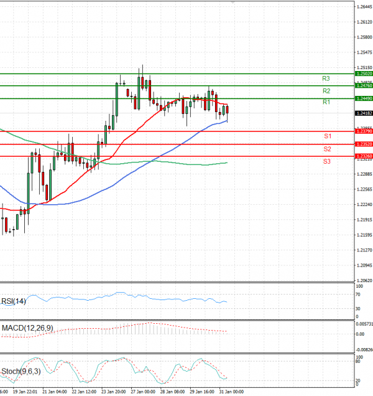Click the 1.20620 price axis value
This screenshot has width=373, height=396.
pos(364,280)
